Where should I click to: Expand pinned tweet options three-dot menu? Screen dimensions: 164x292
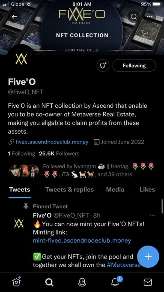[x=152, y=215]
